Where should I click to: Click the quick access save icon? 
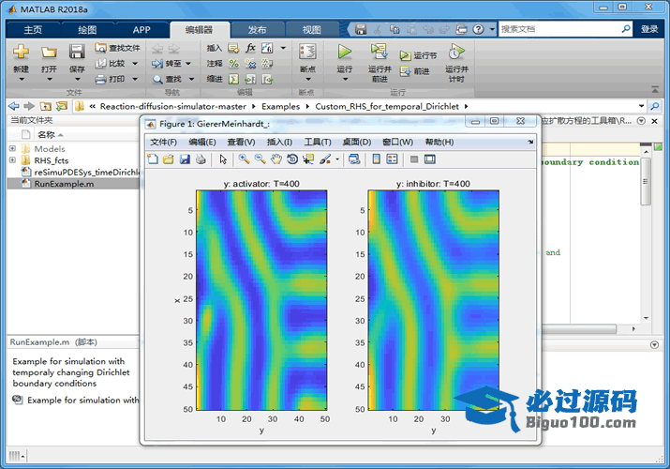tap(361, 29)
